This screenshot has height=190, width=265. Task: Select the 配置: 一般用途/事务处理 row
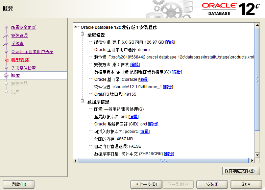(x=119, y=109)
